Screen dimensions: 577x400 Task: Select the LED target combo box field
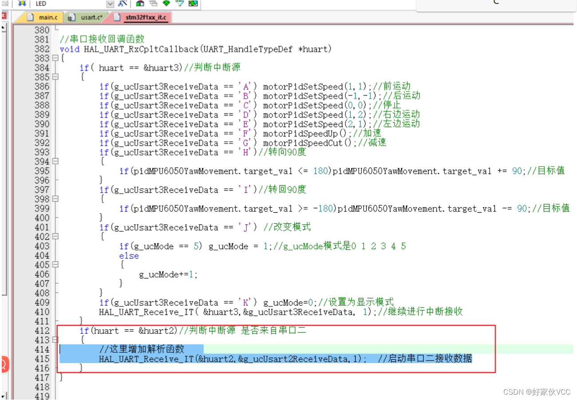coord(74,4)
